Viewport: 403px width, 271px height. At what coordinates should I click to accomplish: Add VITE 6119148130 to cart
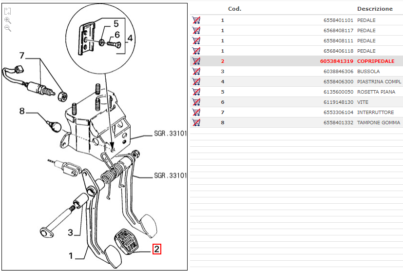click(x=196, y=102)
